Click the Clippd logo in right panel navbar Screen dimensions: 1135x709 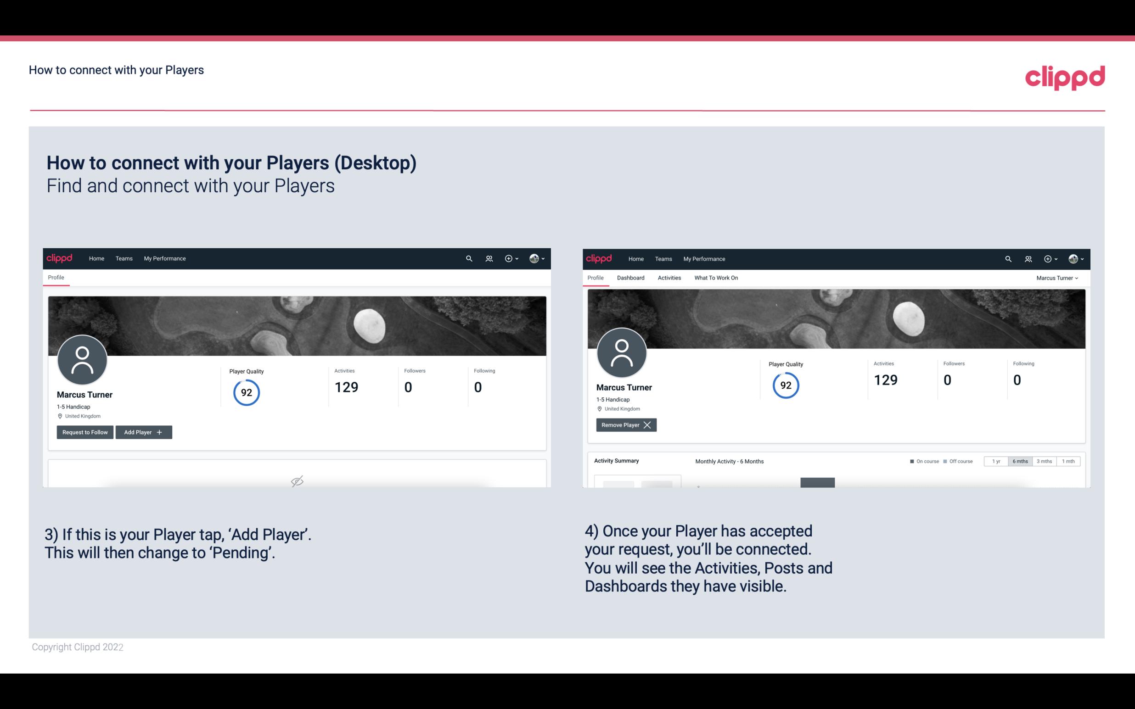(599, 259)
